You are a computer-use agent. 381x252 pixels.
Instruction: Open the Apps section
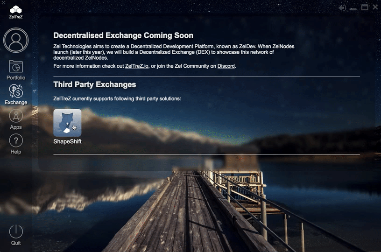(x=16, y=119)
